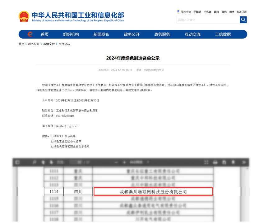259x224 pixels.
Task: Click the PDF zoom out minus button
Action: [x=116, y=162]
